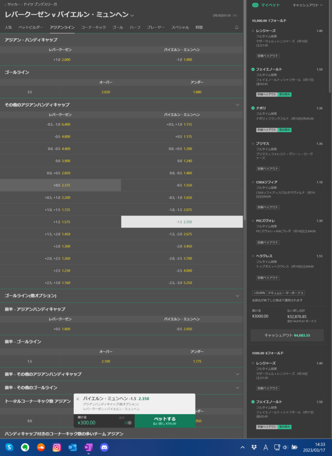
Task: Open SoundCloud from the taskbar
Action: coord(41,447)
